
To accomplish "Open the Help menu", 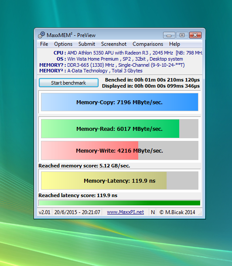I will pyautogui.click(x=174, y=44).
